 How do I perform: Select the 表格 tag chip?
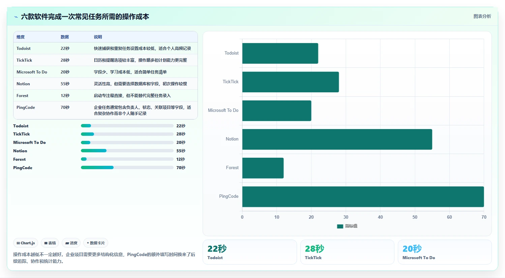pyautogui.click(x=50, y=243)
